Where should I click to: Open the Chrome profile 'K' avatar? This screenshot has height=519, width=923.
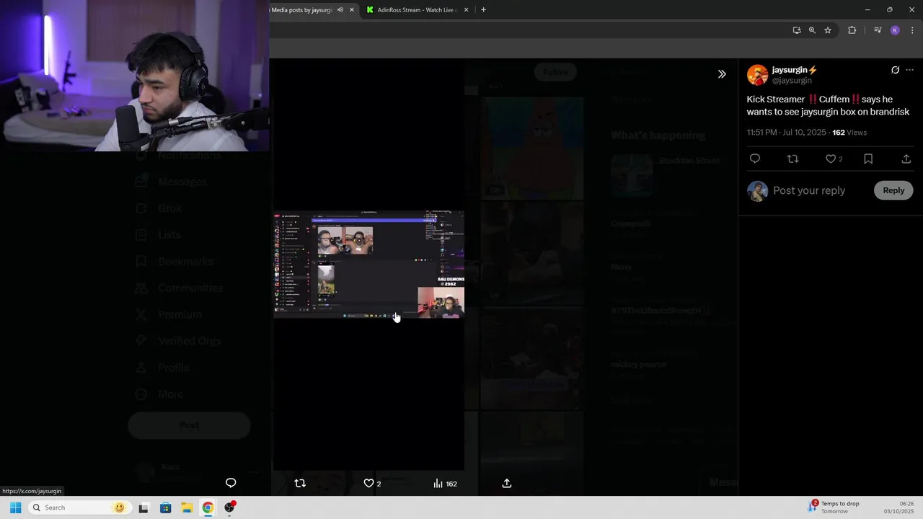point(895,30)
